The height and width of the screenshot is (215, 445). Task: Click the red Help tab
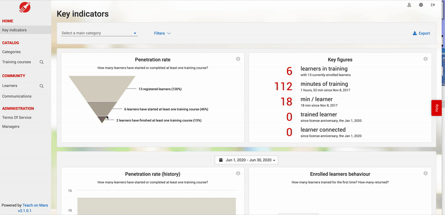[437, 108]
